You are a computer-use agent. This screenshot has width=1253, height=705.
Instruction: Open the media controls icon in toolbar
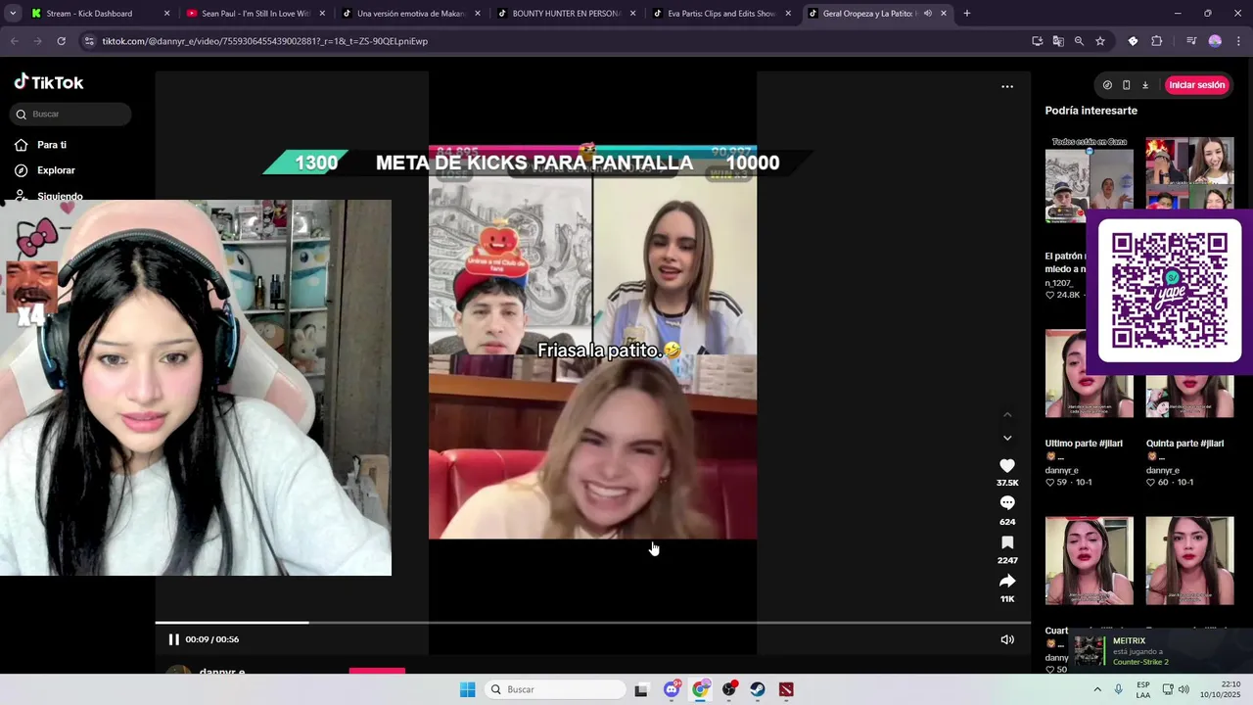pos(1191,41)
